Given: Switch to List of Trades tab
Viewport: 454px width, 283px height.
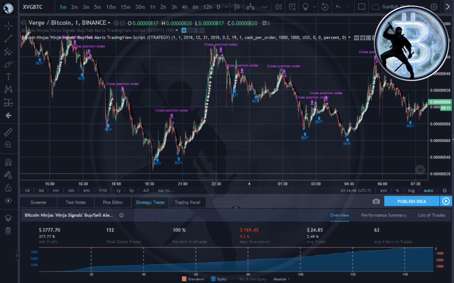Looking at the screenshot, I should (431, 215).
